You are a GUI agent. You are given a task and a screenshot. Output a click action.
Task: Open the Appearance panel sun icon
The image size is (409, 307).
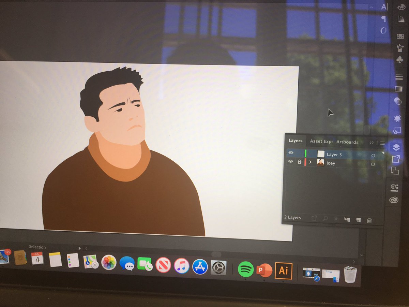(397, 118)
